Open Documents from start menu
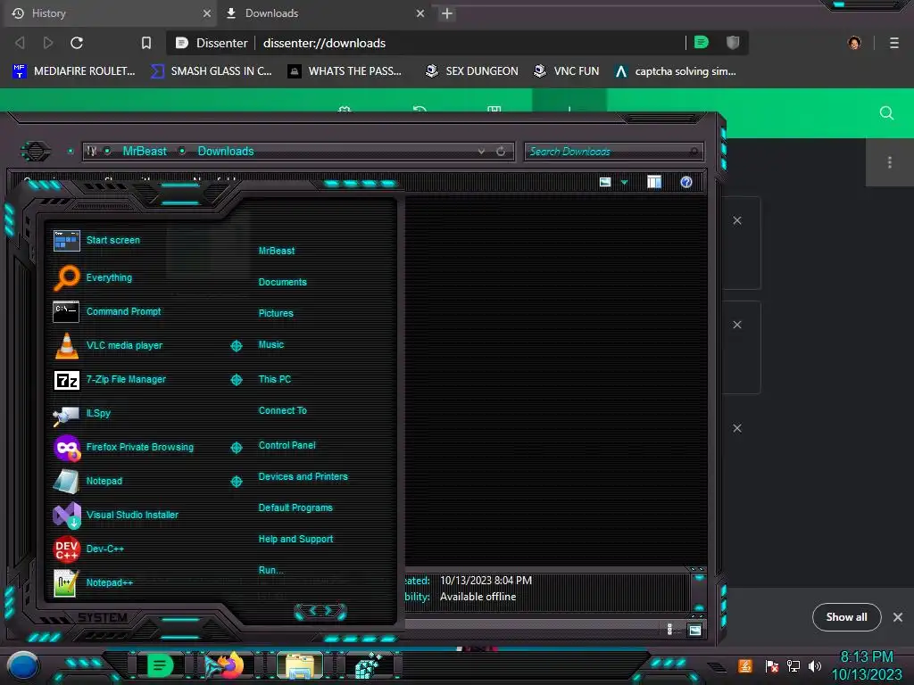The width and height of the screenshot is (914, 685). pyautogui.click(x=283, y=282)
